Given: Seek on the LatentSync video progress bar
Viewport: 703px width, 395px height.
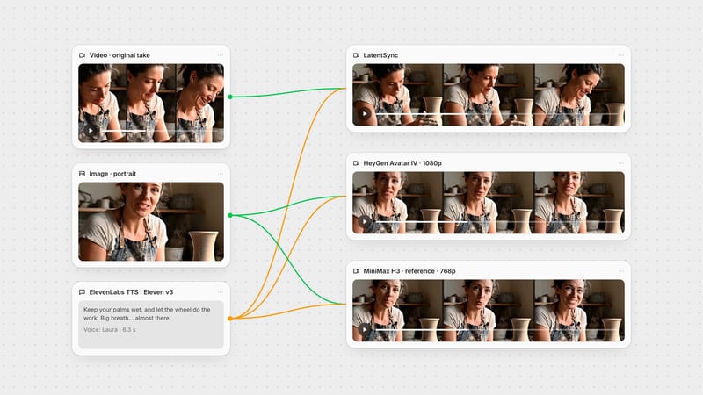Looking at the screenshot, I should click(496, 114).
